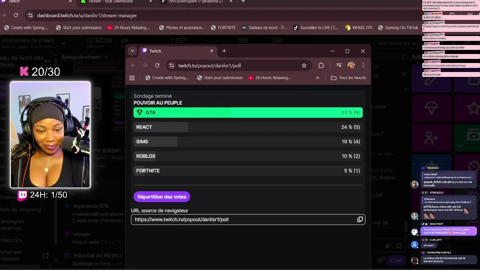Viewport: 480px width, 270px height.
Task: Open FORTNITE bookmark in background browser
Action: [223, 27]
